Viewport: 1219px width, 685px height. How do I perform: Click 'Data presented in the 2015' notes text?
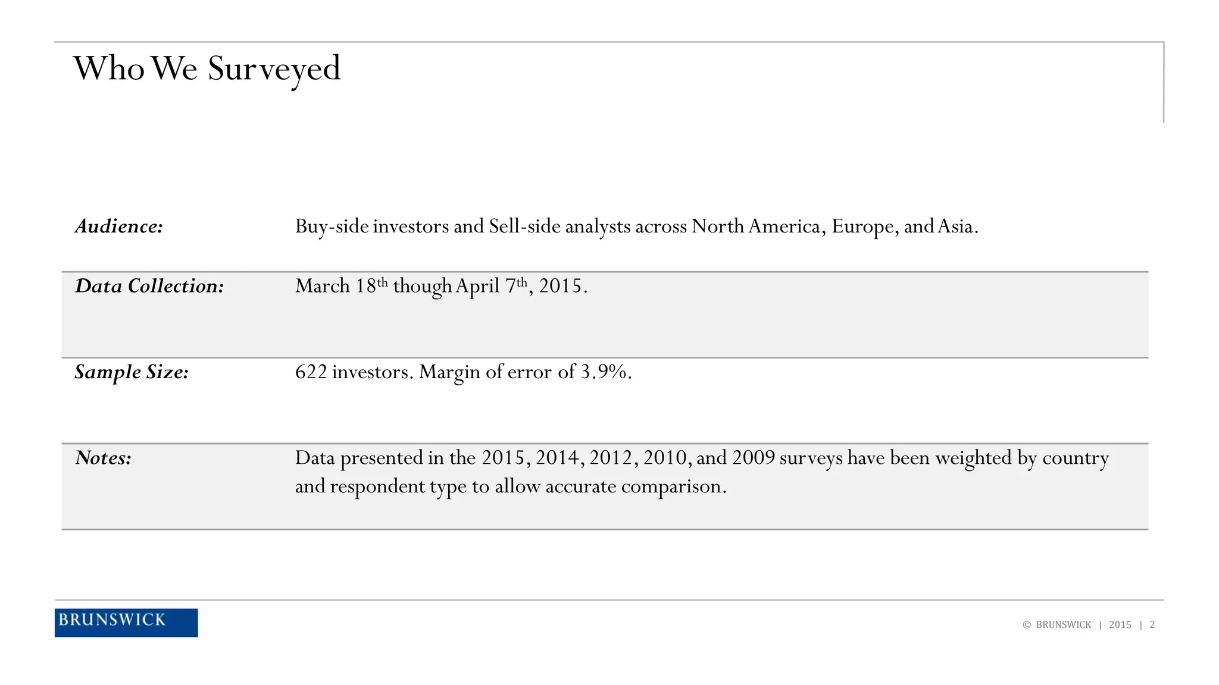point(411,458)
